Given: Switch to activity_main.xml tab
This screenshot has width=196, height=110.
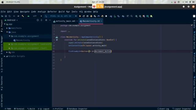Looking at the screenshot, I should [x=66, y=21].
